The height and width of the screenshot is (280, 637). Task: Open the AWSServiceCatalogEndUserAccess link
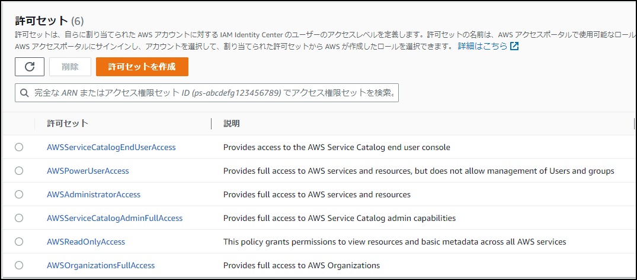click(x=111, y=147)
